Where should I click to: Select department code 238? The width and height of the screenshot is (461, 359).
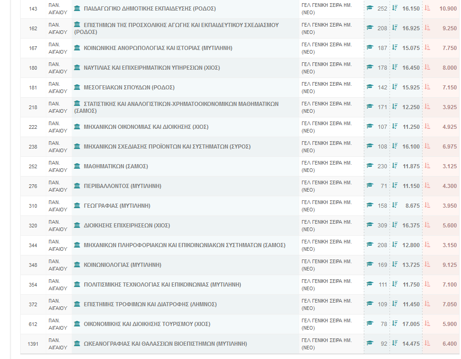click(x=33, y=147)
